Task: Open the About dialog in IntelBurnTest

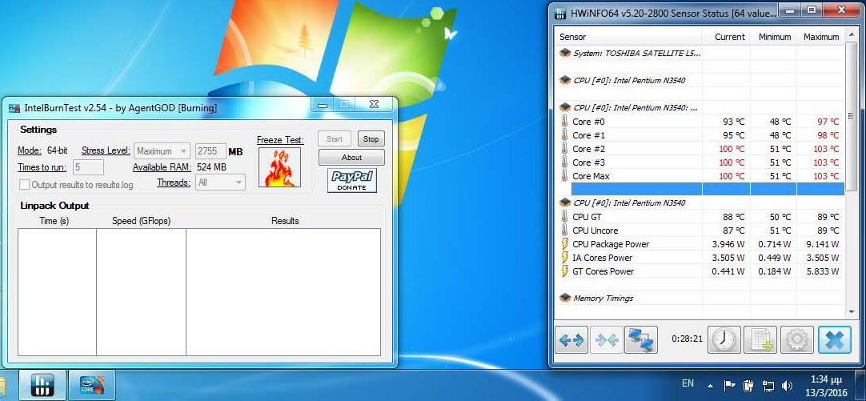Action: pos(351,158)
